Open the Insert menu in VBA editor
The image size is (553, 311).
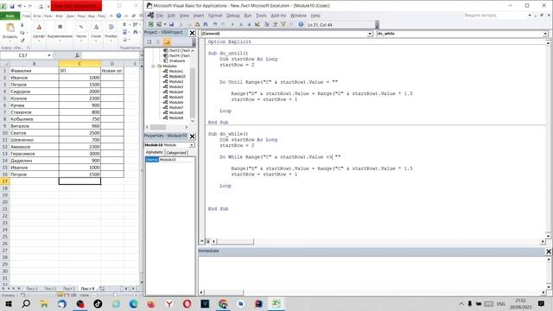tap(199, 16)
